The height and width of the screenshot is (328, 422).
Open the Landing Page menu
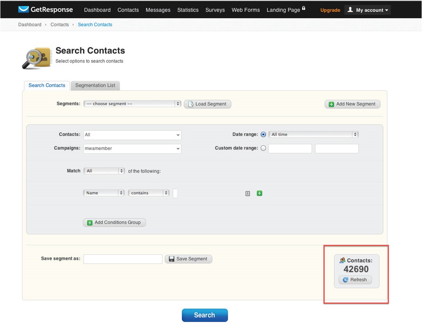click(x=283, y=10)
